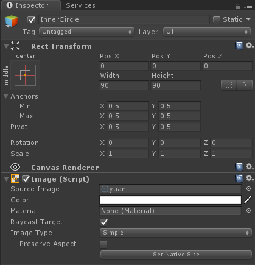Click the Rect Transform help icon
This screenshot has width=255, height=265.
point(239,46)
